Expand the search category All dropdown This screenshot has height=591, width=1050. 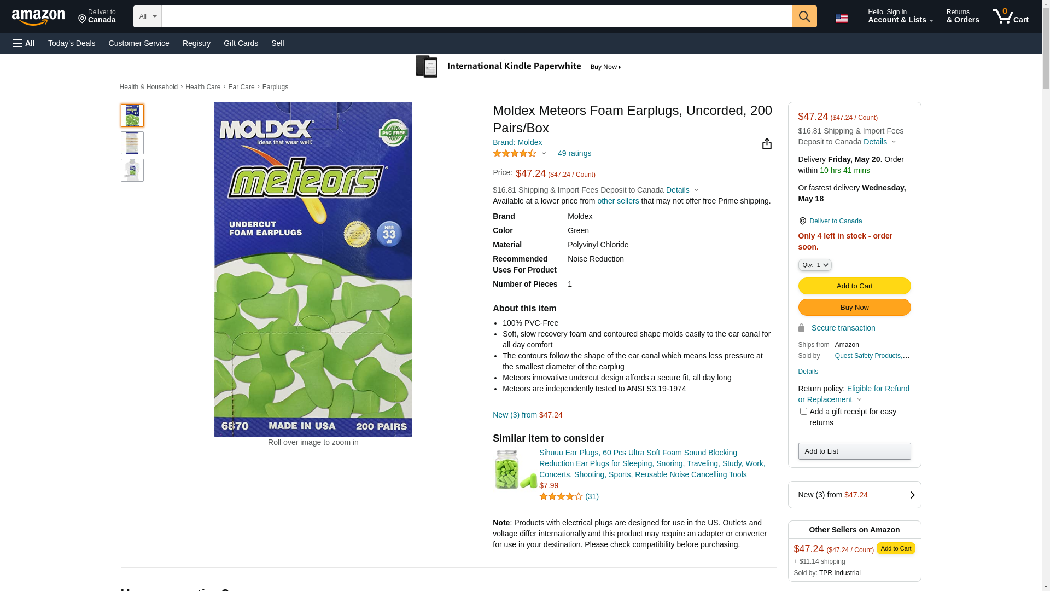[x=147, y=16]
